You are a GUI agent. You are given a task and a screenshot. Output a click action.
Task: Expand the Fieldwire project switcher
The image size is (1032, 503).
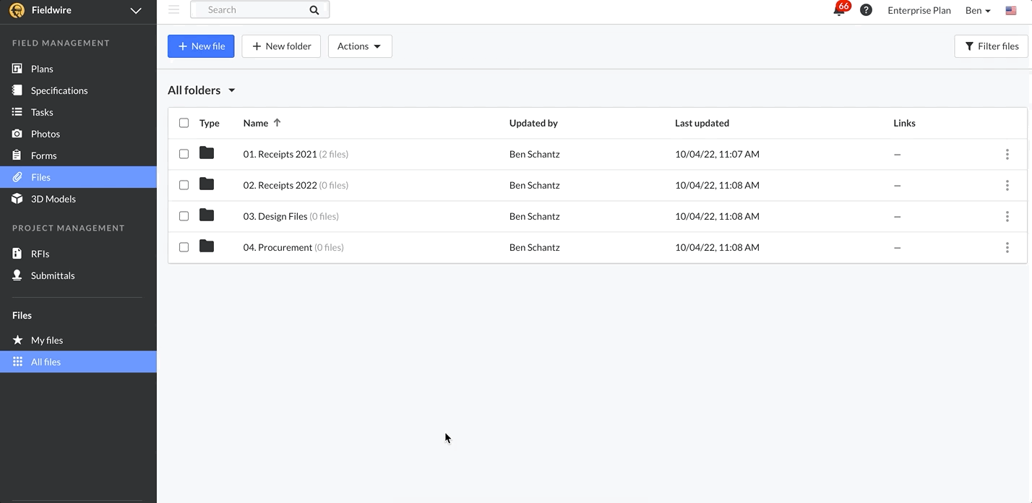135,11
